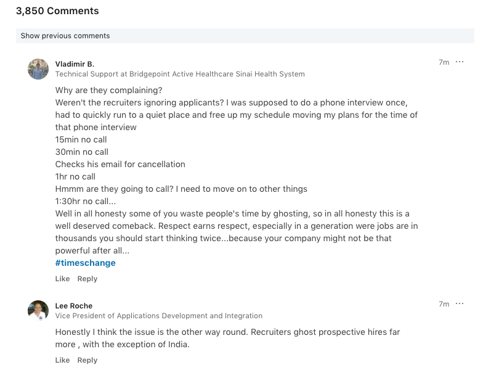Click the 'Checks his email for cancellation' line
This screenshot has width=491, height=375.
pyautogui.click(x=120, y=164)
